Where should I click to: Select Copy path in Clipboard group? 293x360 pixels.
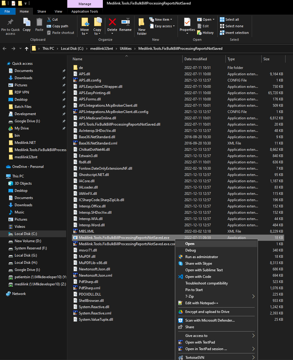(57, 26)
